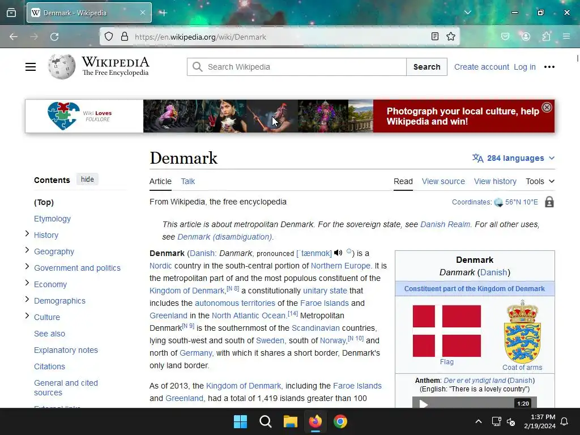Open the Northern Europe link
The height and width of the screenshot is (435, 580).
(340, 266)
